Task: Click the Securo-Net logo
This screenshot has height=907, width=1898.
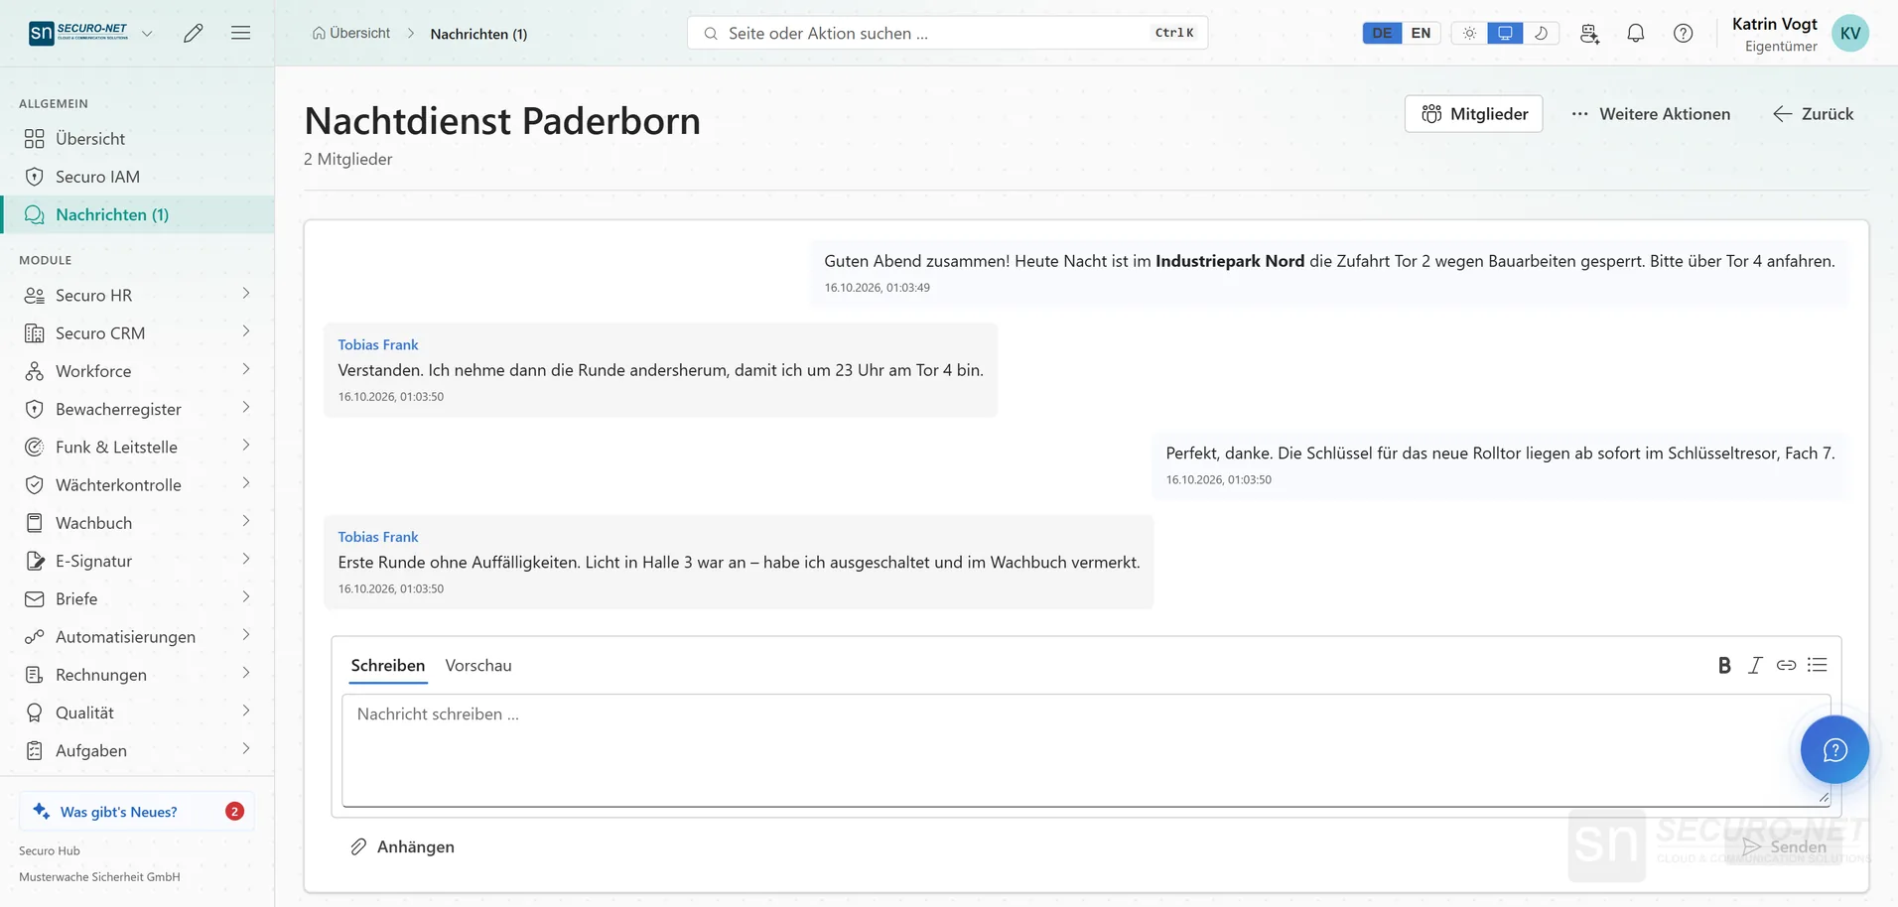Action: click(78, 33)
